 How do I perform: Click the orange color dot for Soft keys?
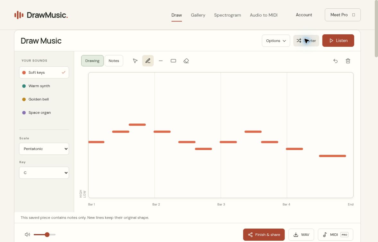pyautogui.click(x=24, y=72)
